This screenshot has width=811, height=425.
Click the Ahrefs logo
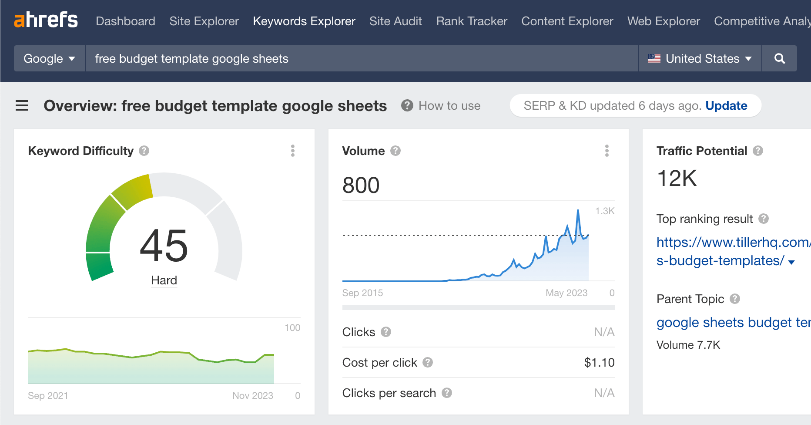(46, 20)
